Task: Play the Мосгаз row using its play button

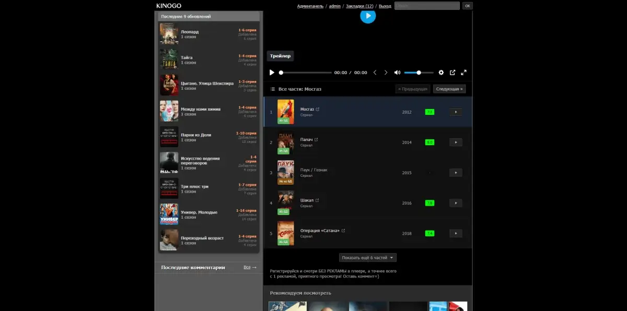Action: [x=456, y=112]
